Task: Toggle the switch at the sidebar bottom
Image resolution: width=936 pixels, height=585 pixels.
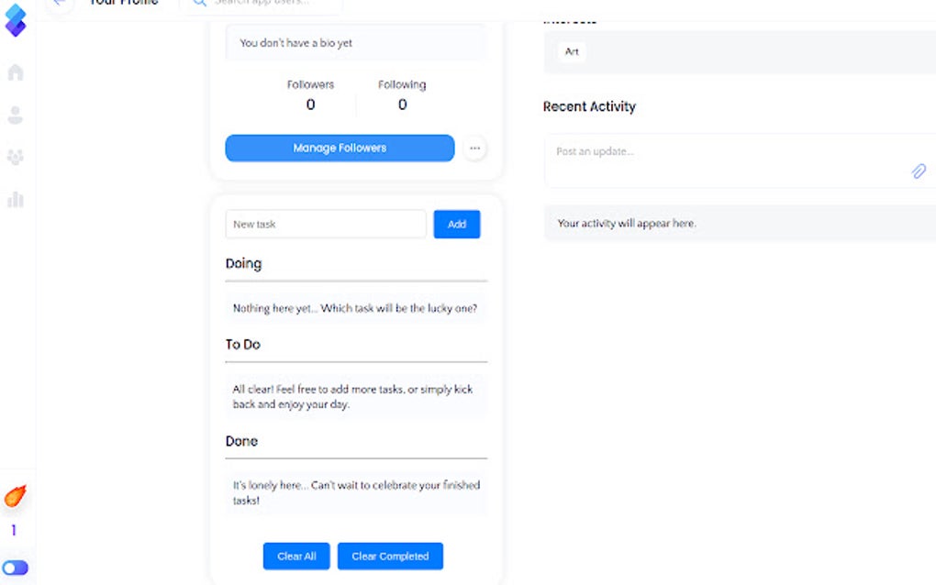Action: click(16, 568)
